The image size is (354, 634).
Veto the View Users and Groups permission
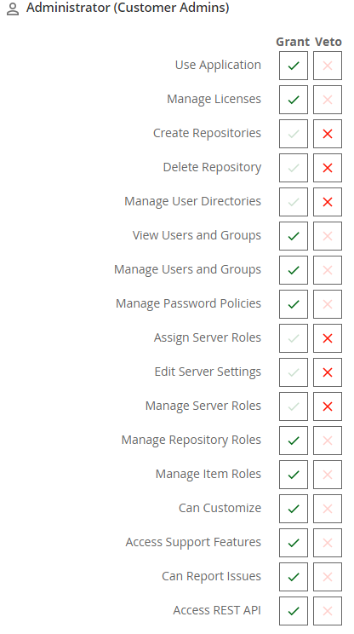coord(328,236)
